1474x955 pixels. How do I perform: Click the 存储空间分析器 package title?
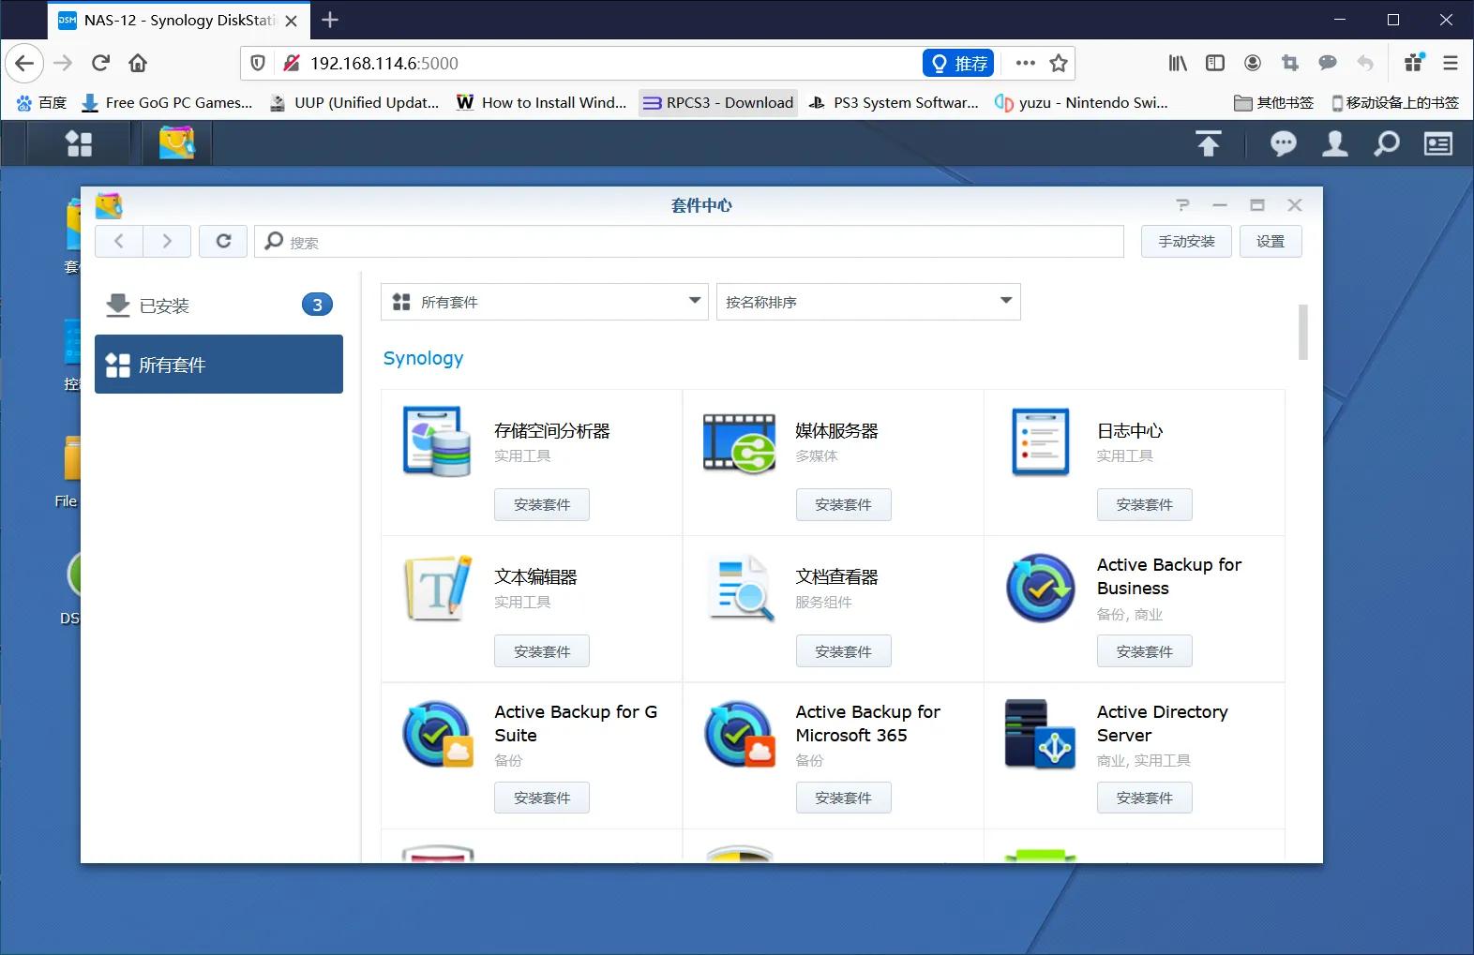coord(552,431)
